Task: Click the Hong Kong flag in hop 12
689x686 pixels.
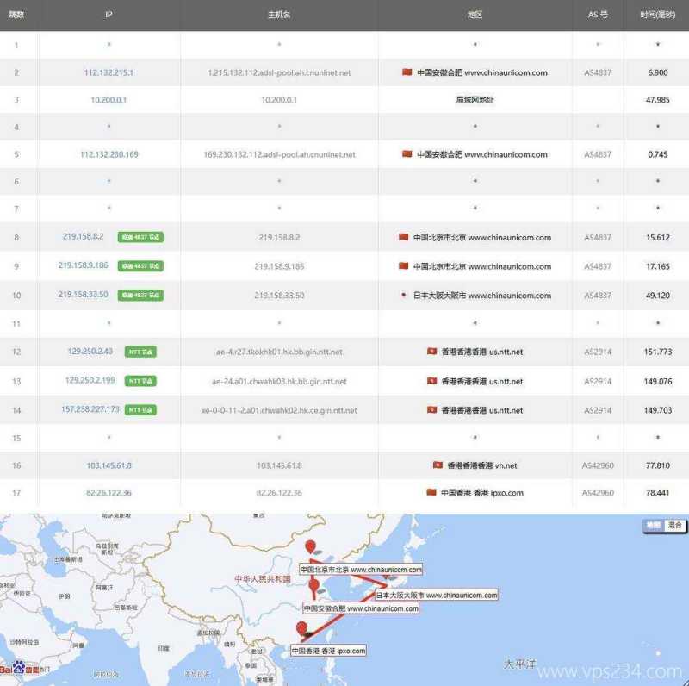Action: [431, 352]
